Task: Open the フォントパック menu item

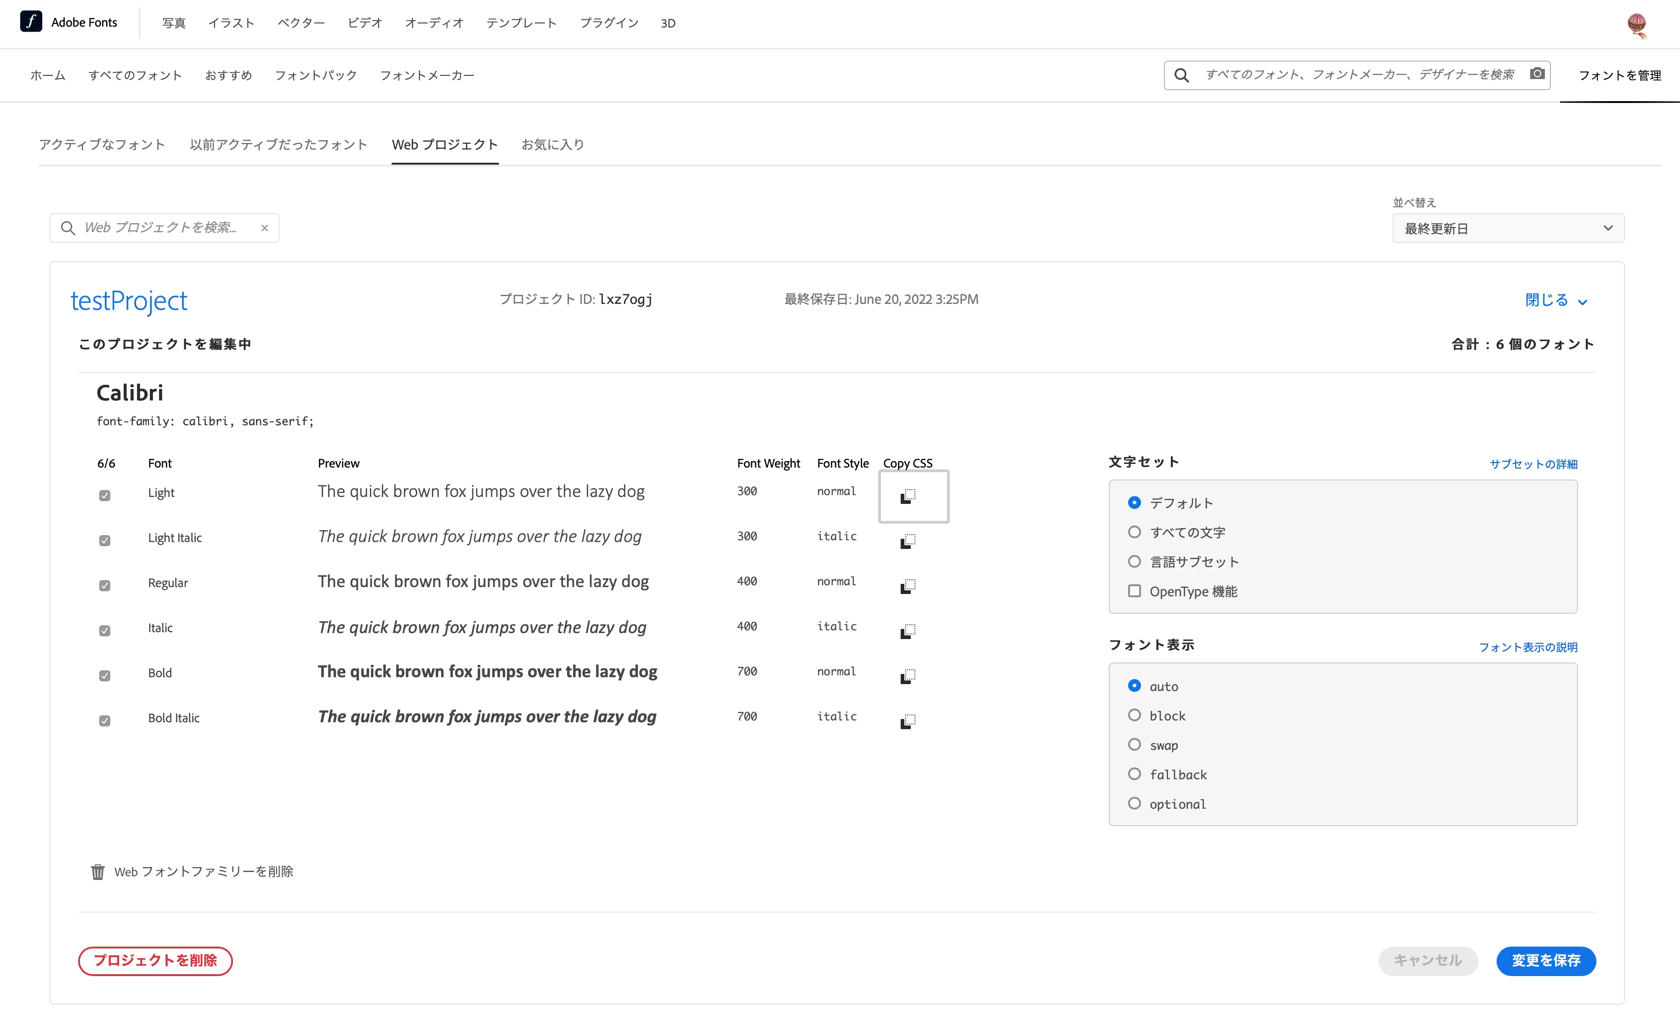Action: tap(316, 75)
